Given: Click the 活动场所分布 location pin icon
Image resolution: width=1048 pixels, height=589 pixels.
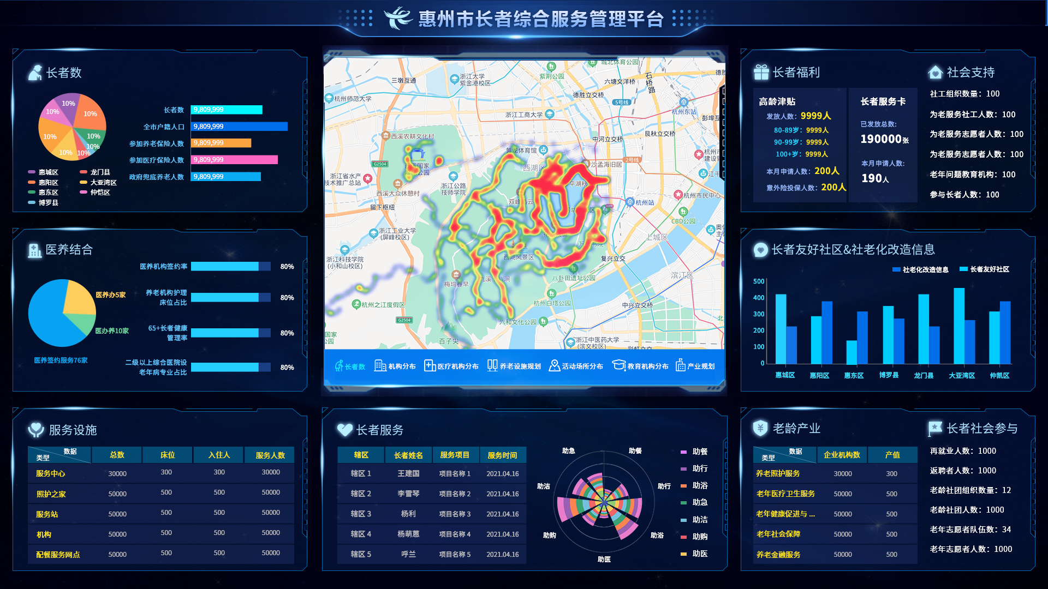Looking at the screenshot, I should click(554, 366).
